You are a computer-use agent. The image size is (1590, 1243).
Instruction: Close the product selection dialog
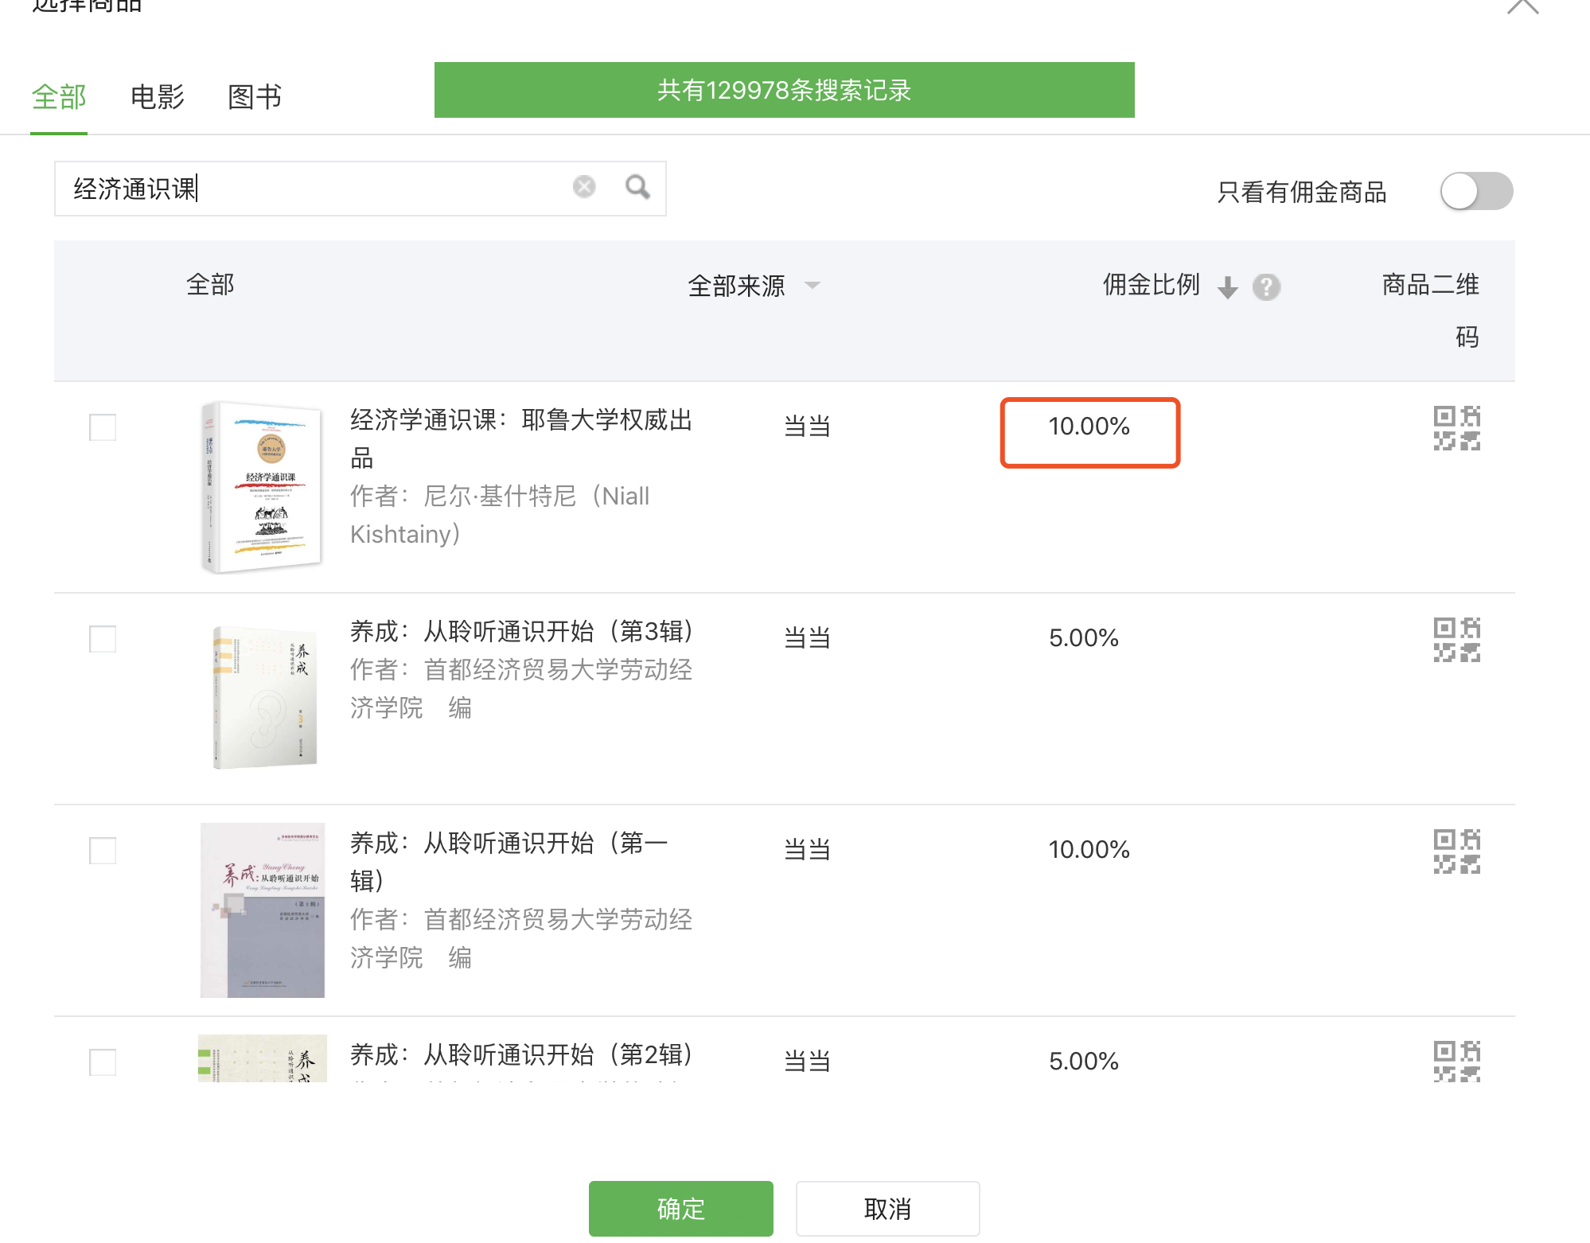click(x=1522, y=6)
